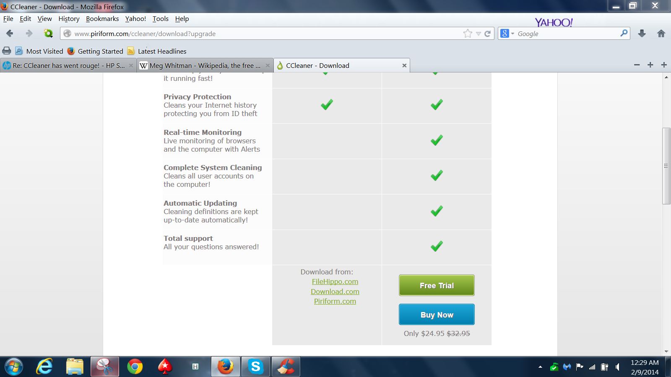671x377 pixels.
Task: Click the YAHOO! logo
Action: click(x=554, y=22)
